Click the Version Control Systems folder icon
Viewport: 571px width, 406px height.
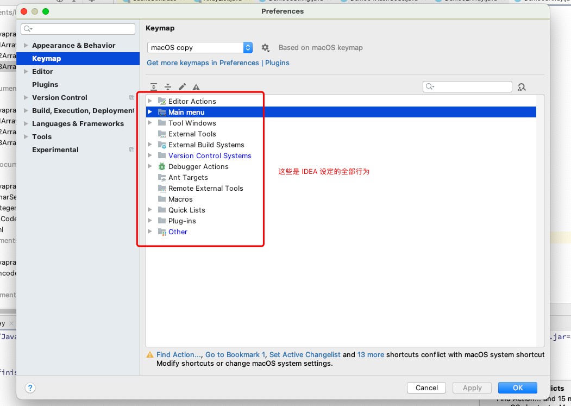(162, 155)
